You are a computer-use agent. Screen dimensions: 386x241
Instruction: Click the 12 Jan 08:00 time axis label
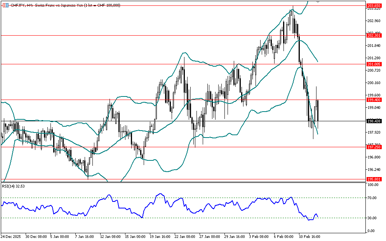pyautogui.click(x=110, y=236)
